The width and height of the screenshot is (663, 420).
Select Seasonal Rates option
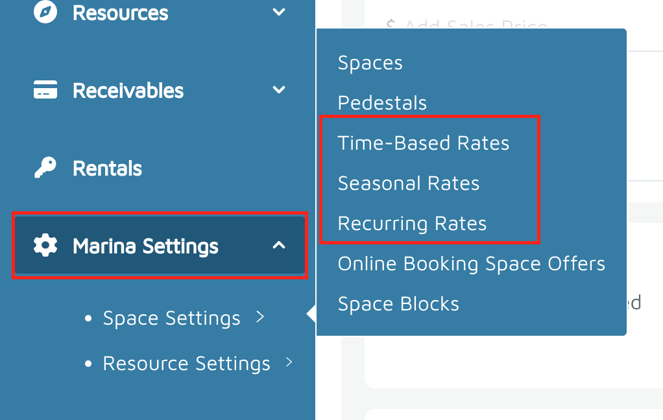tap(409, 183)
